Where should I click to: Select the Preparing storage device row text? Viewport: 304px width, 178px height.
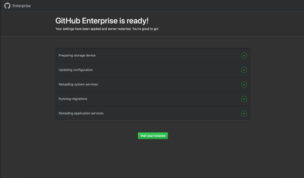tap(77, 55)
